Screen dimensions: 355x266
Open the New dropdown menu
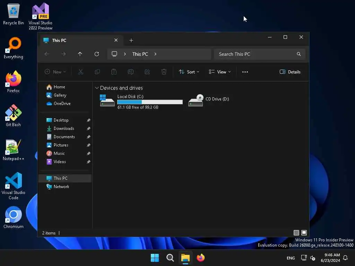click(55, 72)
